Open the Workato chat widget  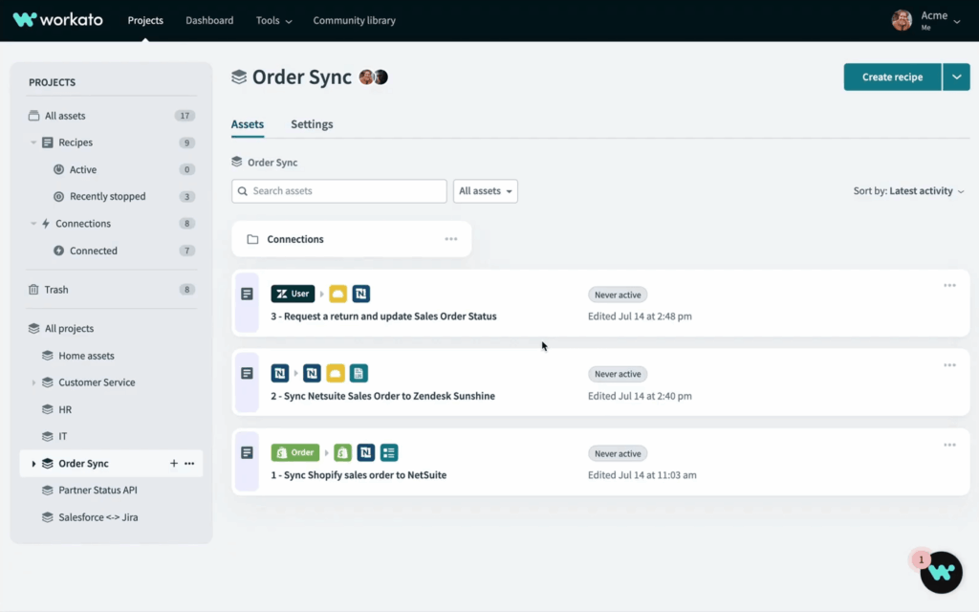pos(941,572)
